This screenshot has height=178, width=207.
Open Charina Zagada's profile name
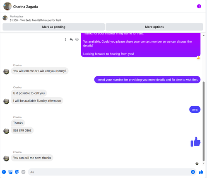25,7
